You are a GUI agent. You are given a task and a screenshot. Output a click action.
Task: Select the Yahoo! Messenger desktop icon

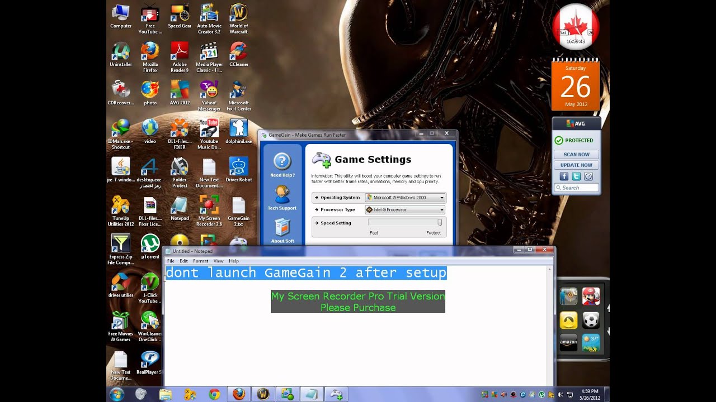[x=209, y=95]
